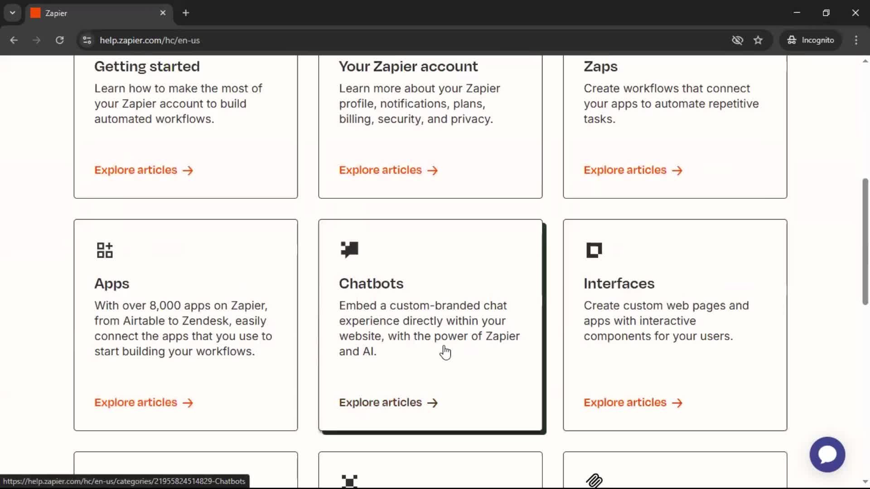Go back to the previous page
The image size is (870, 489).
pyautogui.click(x=14, y=40)
